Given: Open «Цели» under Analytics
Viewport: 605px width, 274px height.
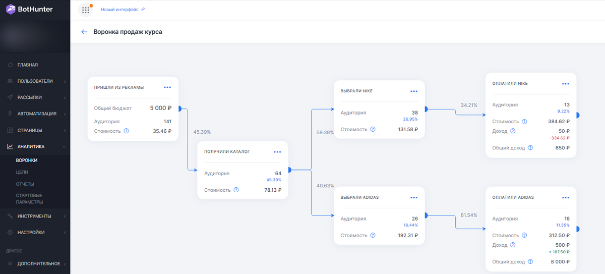Looking at the screenshot, I should [22, 172].
